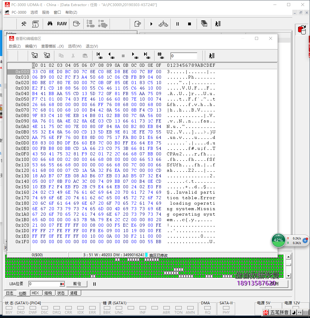
Task: Open the utilities hammer-wrench tool icon
Action: click(24, 24)
